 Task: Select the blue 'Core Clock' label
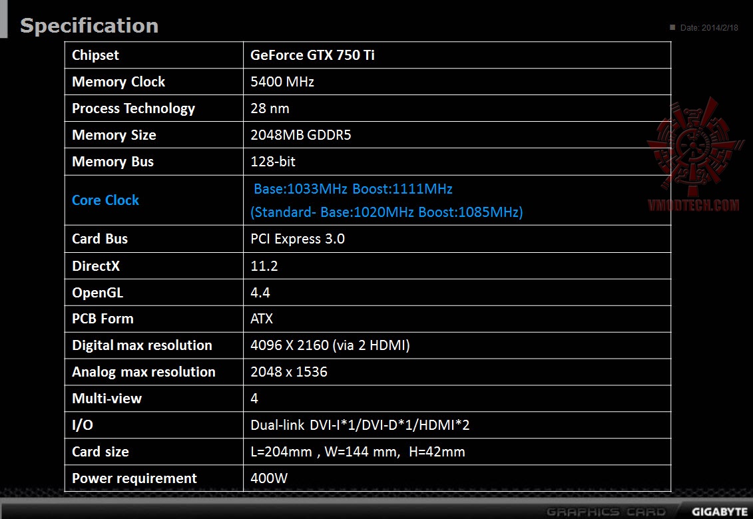pos(105,200)
